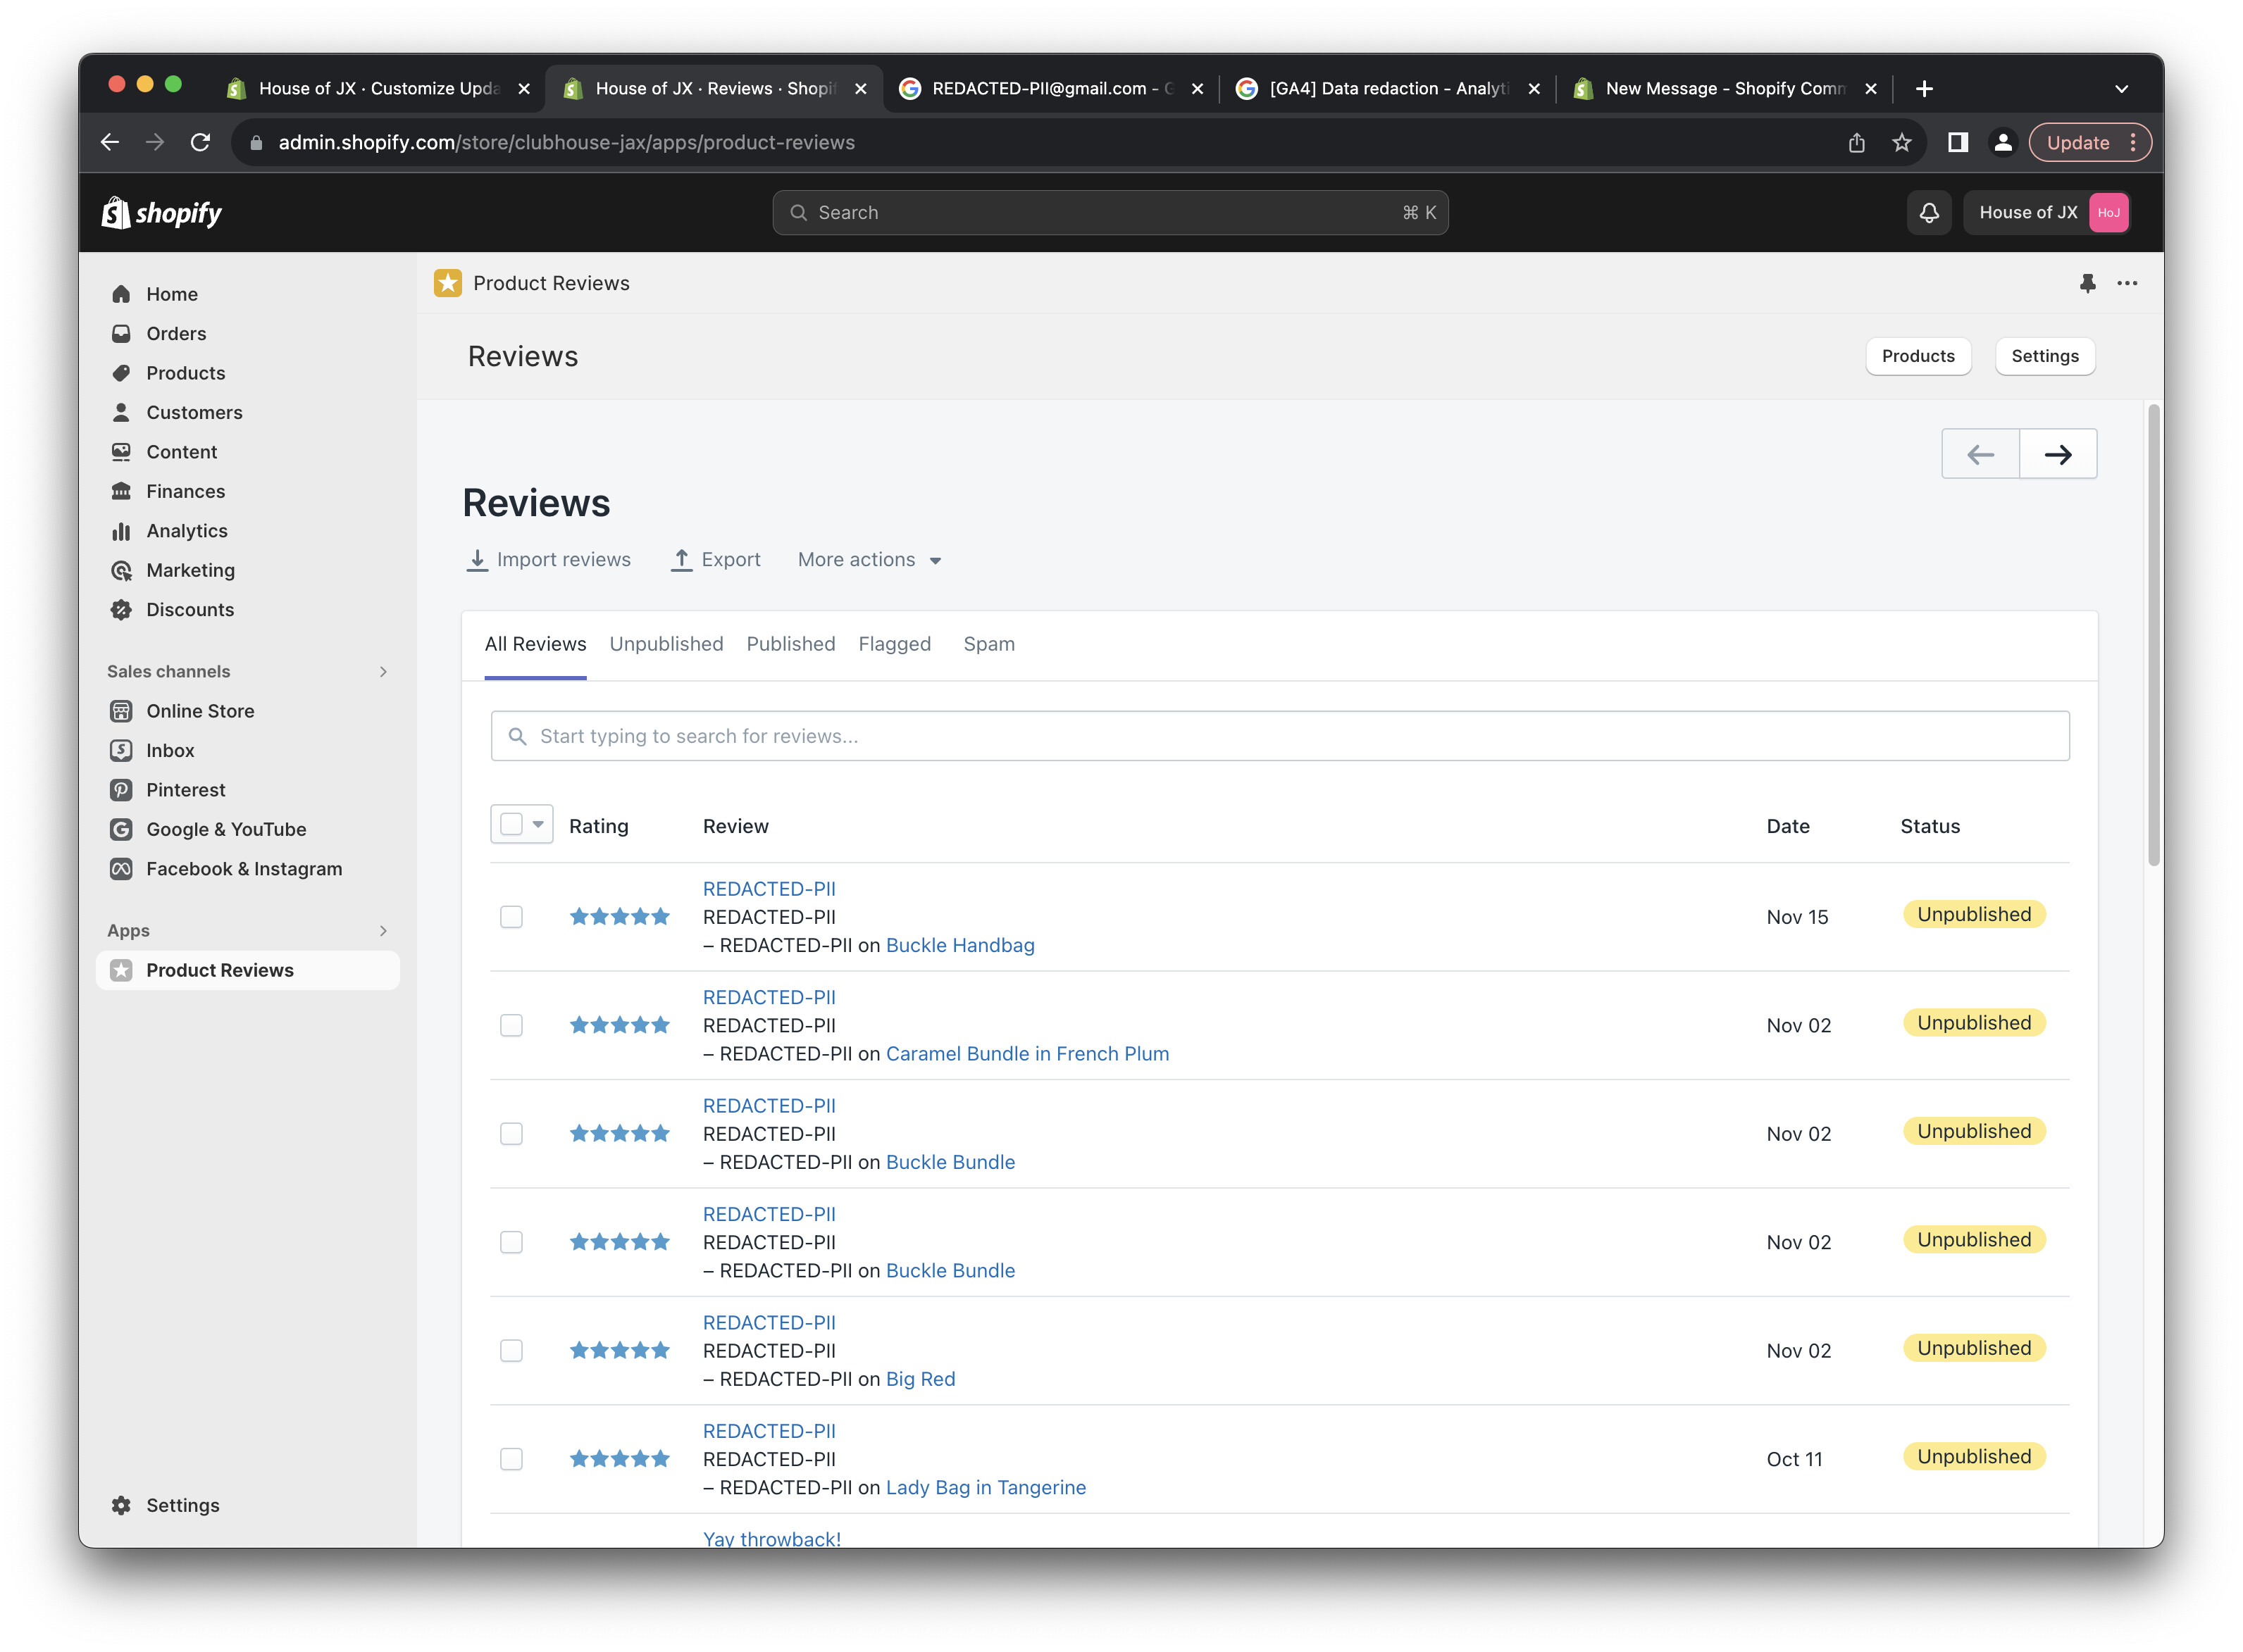The image size is (2243, 1652).
Task: Expand the Sales channels section
Action: point(383,672)
